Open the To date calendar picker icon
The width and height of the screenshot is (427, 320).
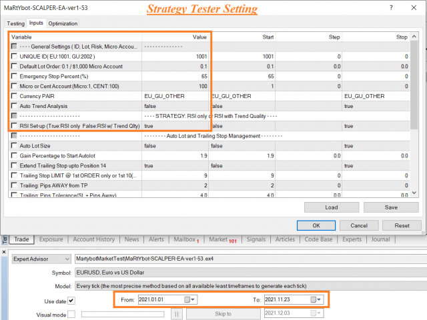click(313, 299)
